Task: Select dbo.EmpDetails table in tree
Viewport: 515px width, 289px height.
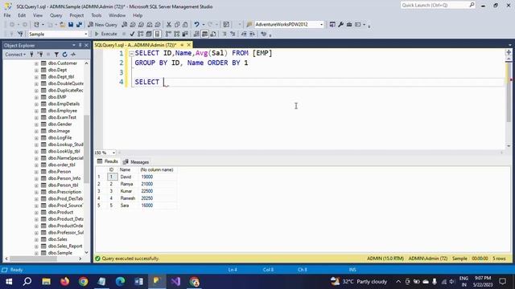Action: click(x=64, y=104)
